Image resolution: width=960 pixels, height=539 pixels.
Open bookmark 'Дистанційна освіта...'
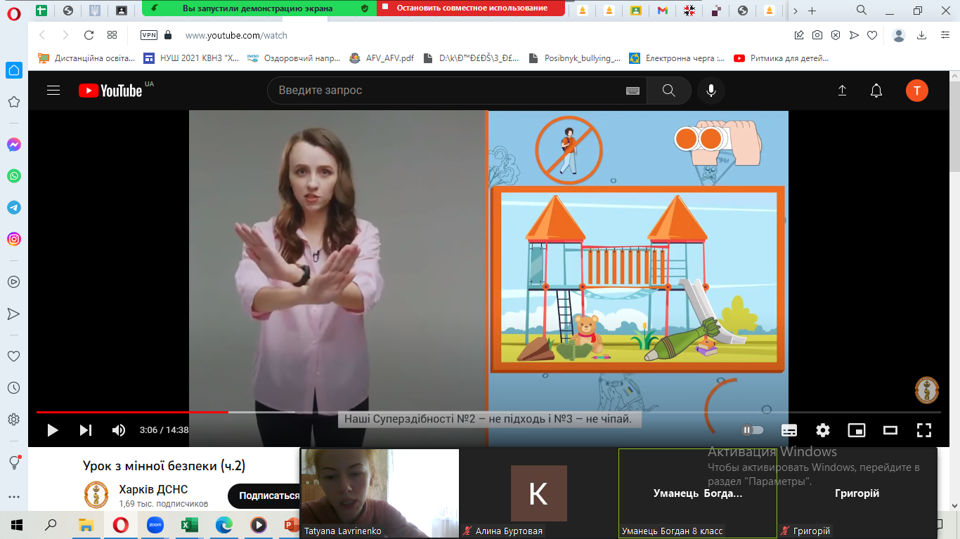(86, 58)
